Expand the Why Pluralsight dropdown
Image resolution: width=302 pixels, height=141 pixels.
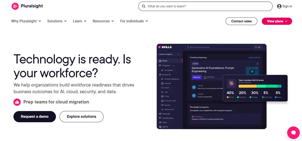pyautogui.click(x=26, y=21)
